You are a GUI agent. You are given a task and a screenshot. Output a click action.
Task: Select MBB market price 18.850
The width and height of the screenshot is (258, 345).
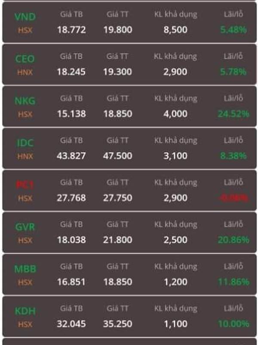click(117, 282)
